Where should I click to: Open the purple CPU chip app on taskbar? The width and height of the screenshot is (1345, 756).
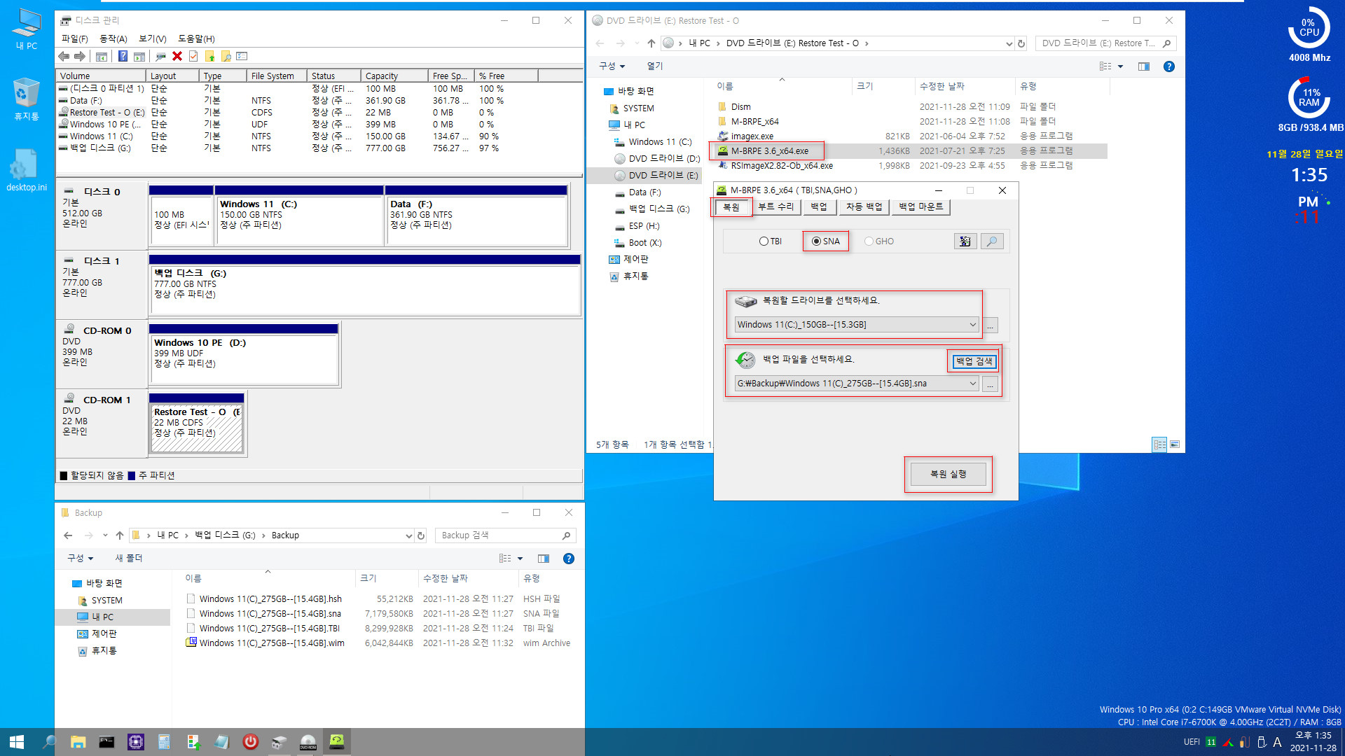(x=136, y=742)
